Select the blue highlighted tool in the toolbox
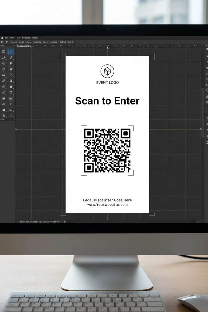The width and height of the screenshot is (208, 312). pyautogui.click(x=11, y=51)
